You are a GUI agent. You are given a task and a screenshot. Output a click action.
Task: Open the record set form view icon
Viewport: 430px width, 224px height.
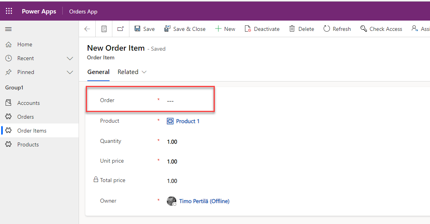pos(104,29)
